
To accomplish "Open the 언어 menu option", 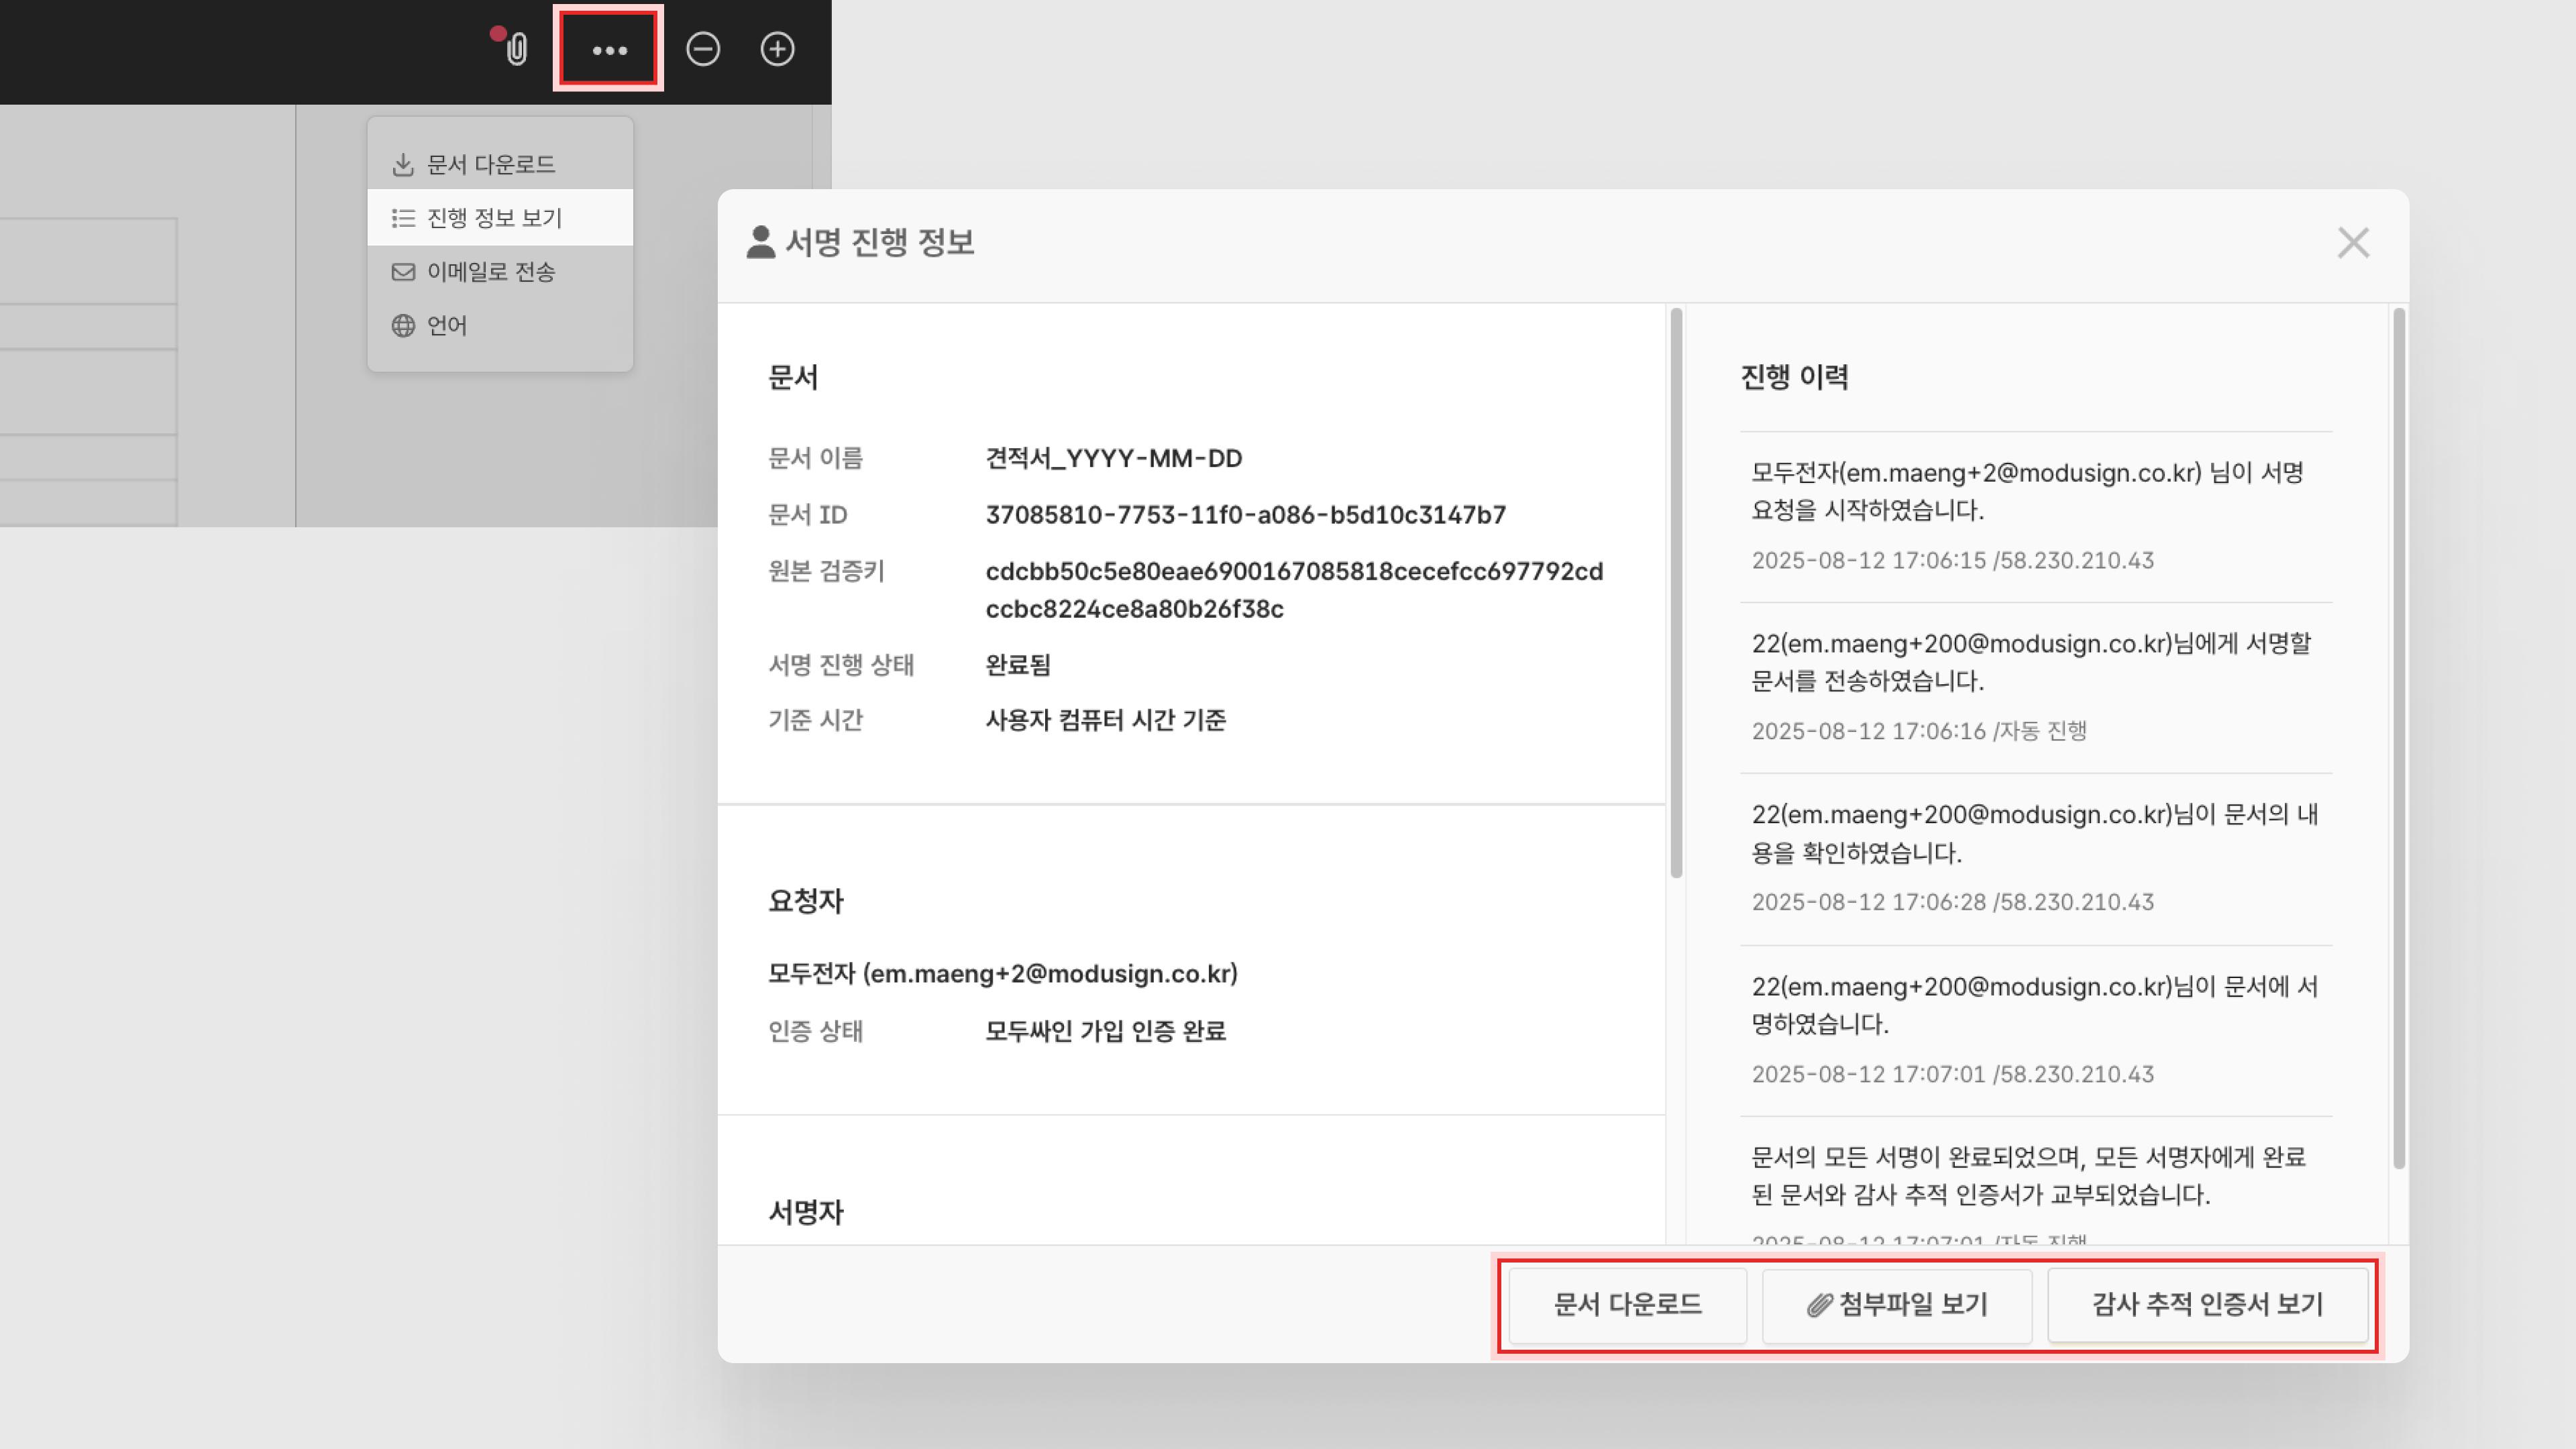I will [x=447, y=326].
